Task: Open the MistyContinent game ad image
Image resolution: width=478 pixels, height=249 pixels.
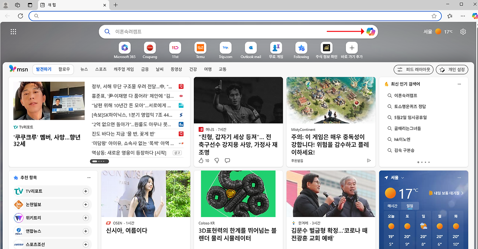Action: point(331,100)
